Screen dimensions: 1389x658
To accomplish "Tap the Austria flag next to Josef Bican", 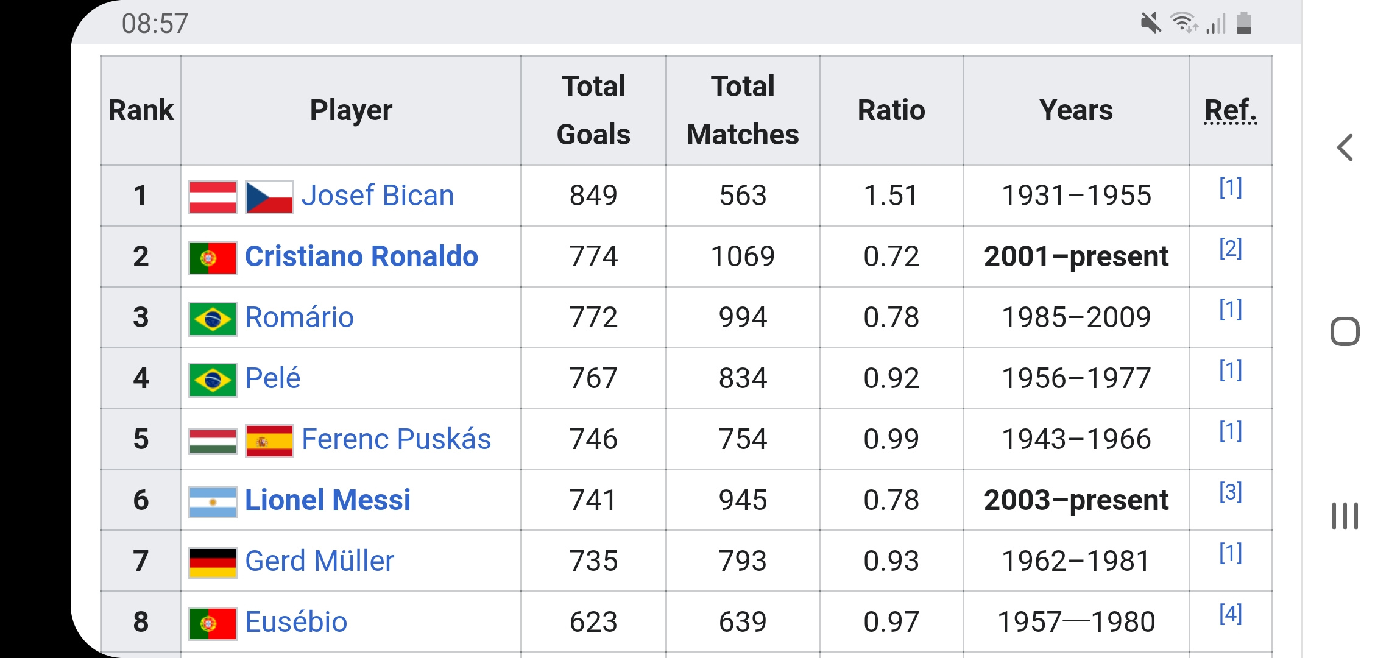I will (213, 197).
